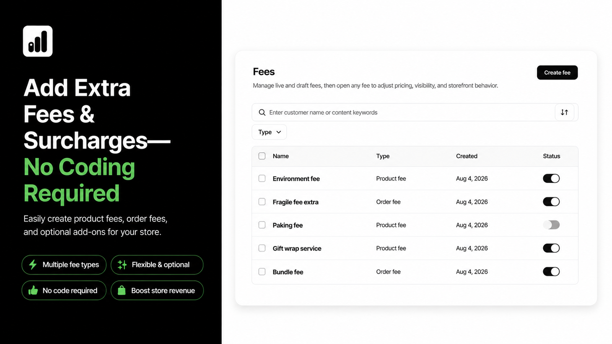Click the lightning bolt icon

(x=33, y=264)
